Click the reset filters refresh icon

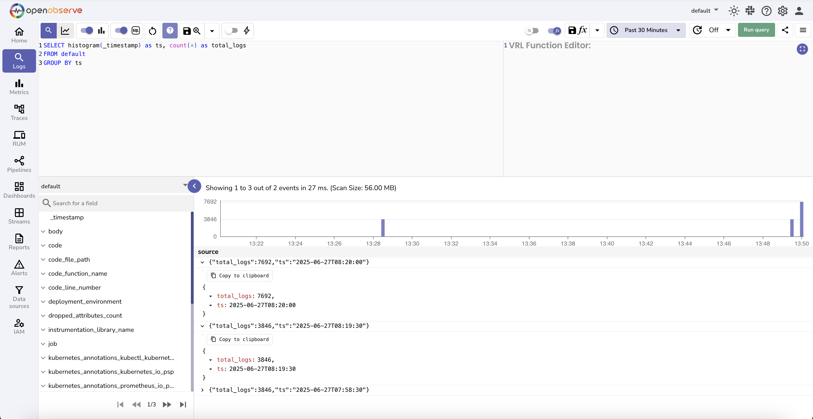click(x=152, y=31)
